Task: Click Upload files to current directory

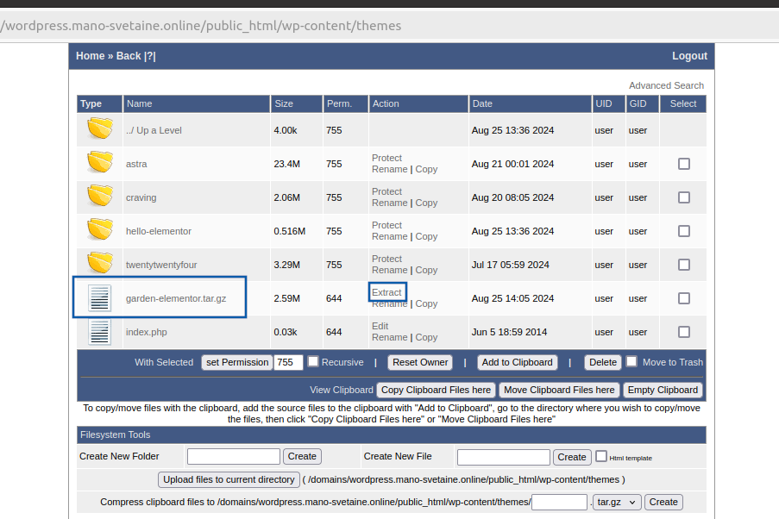Action: tap(229, 479)
